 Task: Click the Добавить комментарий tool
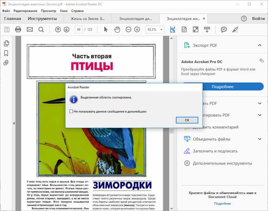point(215,127)
